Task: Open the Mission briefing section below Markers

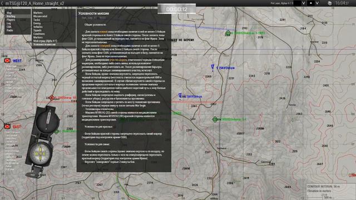Action: click(41, 16)
